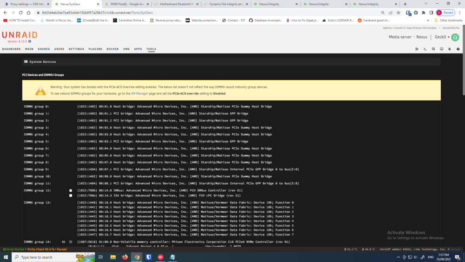Open the USERS menu
This screenshot has height=262, width=465.
[59, 49]
